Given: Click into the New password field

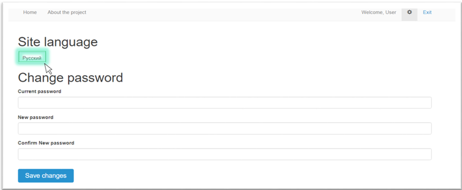Looking at the screenshot, I should click(225, 128).
